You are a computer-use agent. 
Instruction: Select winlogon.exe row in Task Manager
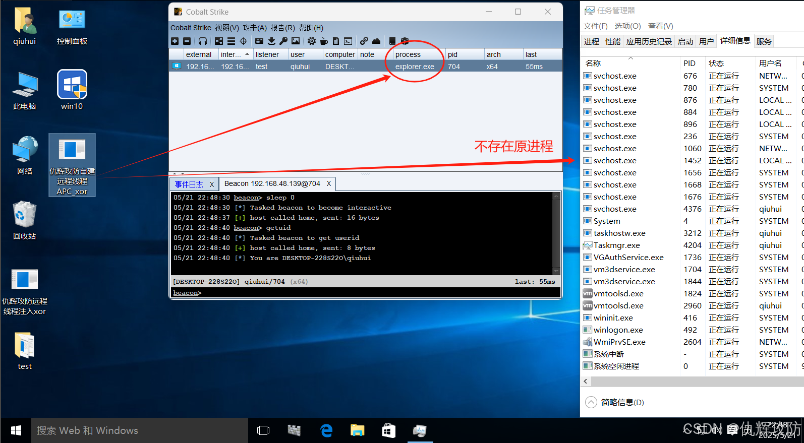(x=693, y=330)
